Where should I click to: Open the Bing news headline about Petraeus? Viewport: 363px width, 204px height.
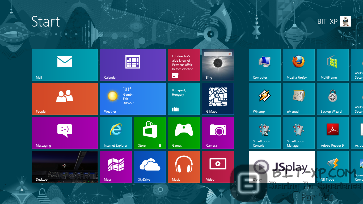(x=184, y=65)
